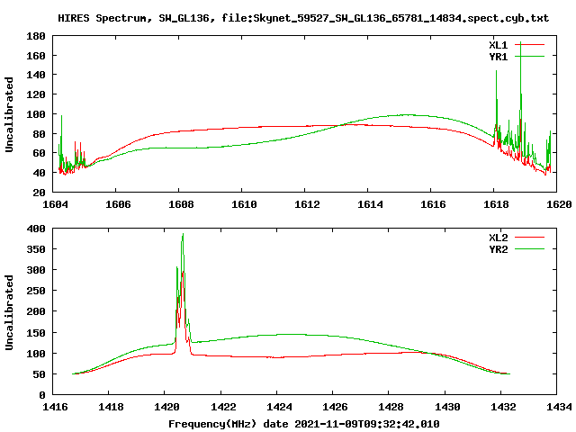Click the 1416 tick label on lower x-axis
Screen dimensions: 576x432
[55, 407]
